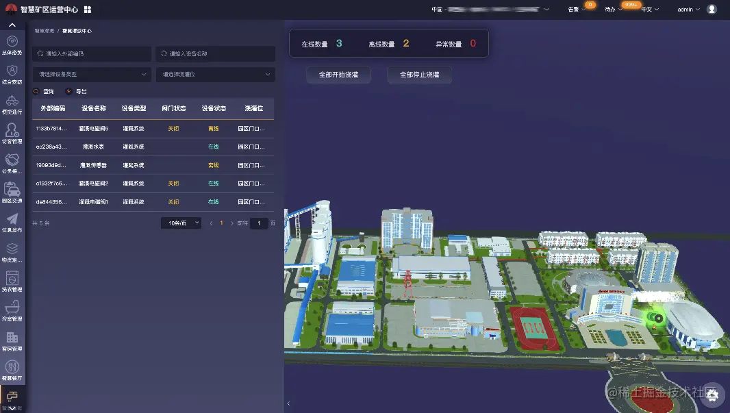Click device name 灌溉传感器
The width and height of the screenshot is (730, 413).
click(x=94, y=165)
